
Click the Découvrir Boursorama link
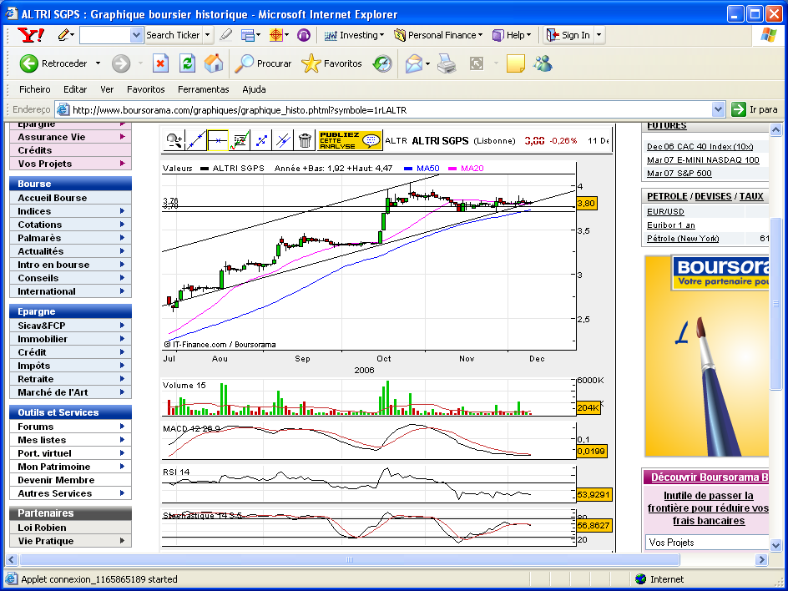point(710,477)
